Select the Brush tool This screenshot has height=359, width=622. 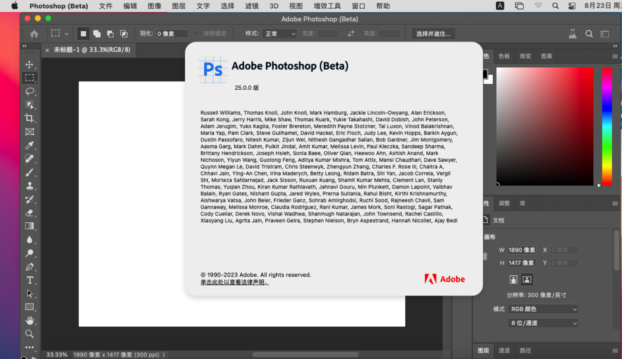coord(29,172)
